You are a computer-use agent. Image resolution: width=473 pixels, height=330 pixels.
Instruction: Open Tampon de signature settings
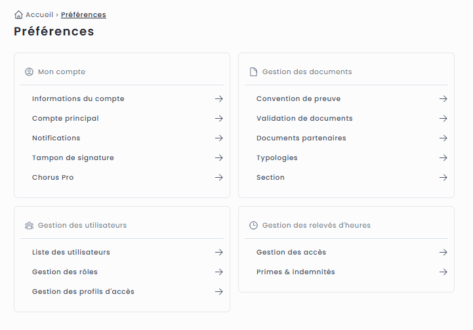coord(73,158)
